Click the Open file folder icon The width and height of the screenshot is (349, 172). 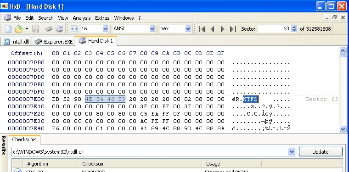tap(19, 29)
